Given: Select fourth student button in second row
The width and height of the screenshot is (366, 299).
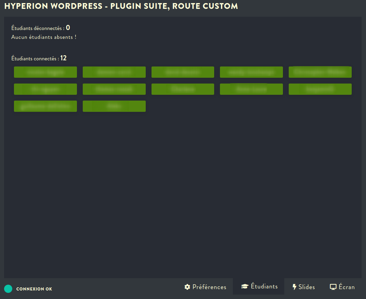Looking at the screenshot, I should 251,89.
